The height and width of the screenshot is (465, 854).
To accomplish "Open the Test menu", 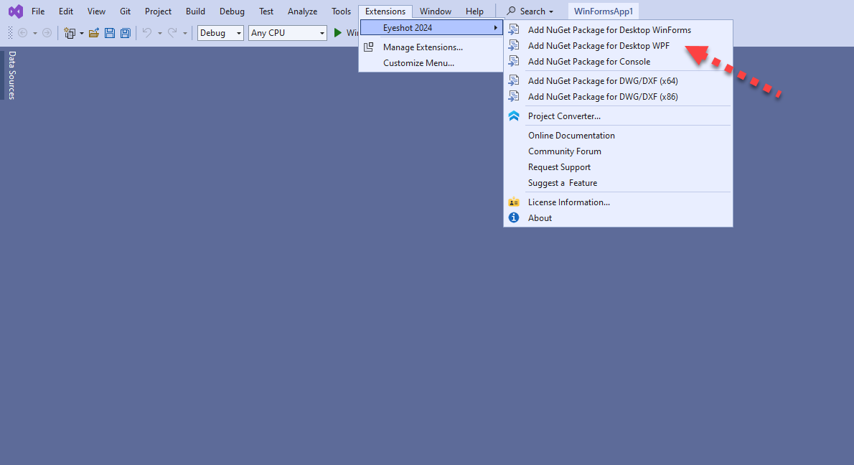I will point(266,11).
